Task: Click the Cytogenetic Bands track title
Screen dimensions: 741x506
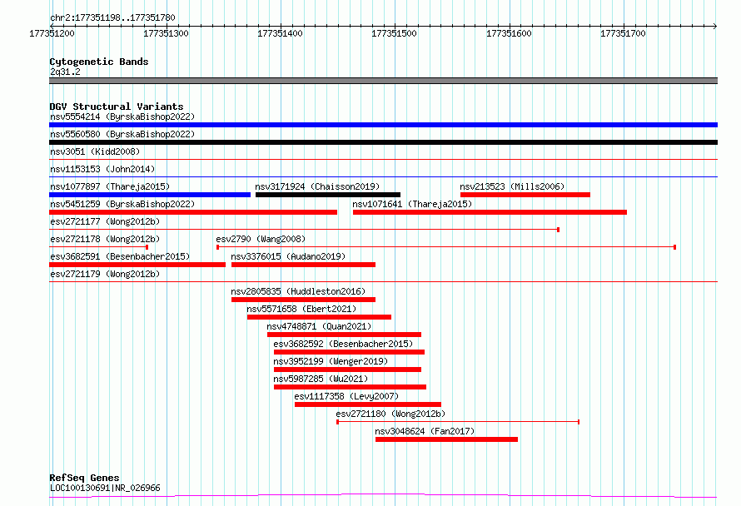Action: pos(99,62)
